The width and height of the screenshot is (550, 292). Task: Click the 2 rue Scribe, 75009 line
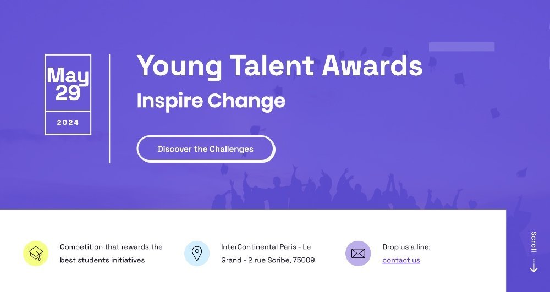click(x=280, y=260)
